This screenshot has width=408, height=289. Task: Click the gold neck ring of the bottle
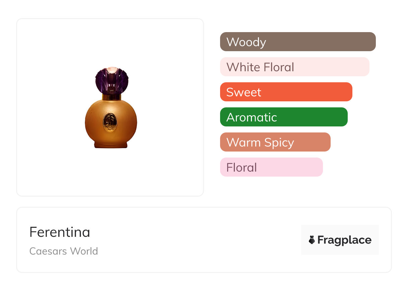tap(111, 97)
